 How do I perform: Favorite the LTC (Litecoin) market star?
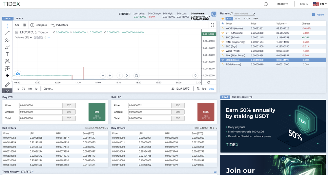tap(223, 60)
